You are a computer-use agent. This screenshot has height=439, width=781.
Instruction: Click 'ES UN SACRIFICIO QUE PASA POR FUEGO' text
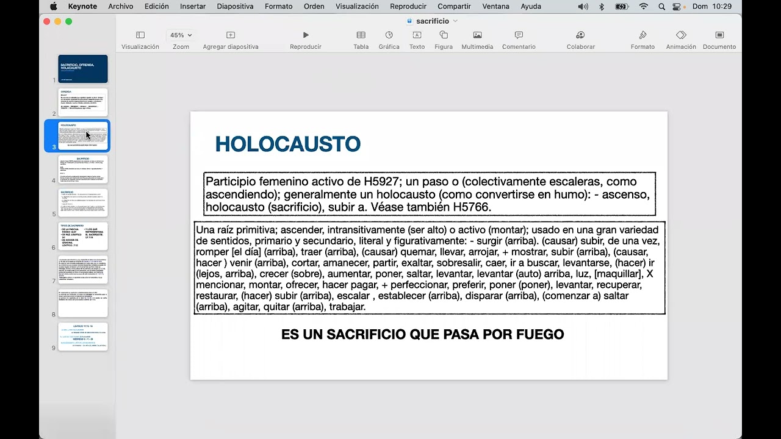coord(422,335)
